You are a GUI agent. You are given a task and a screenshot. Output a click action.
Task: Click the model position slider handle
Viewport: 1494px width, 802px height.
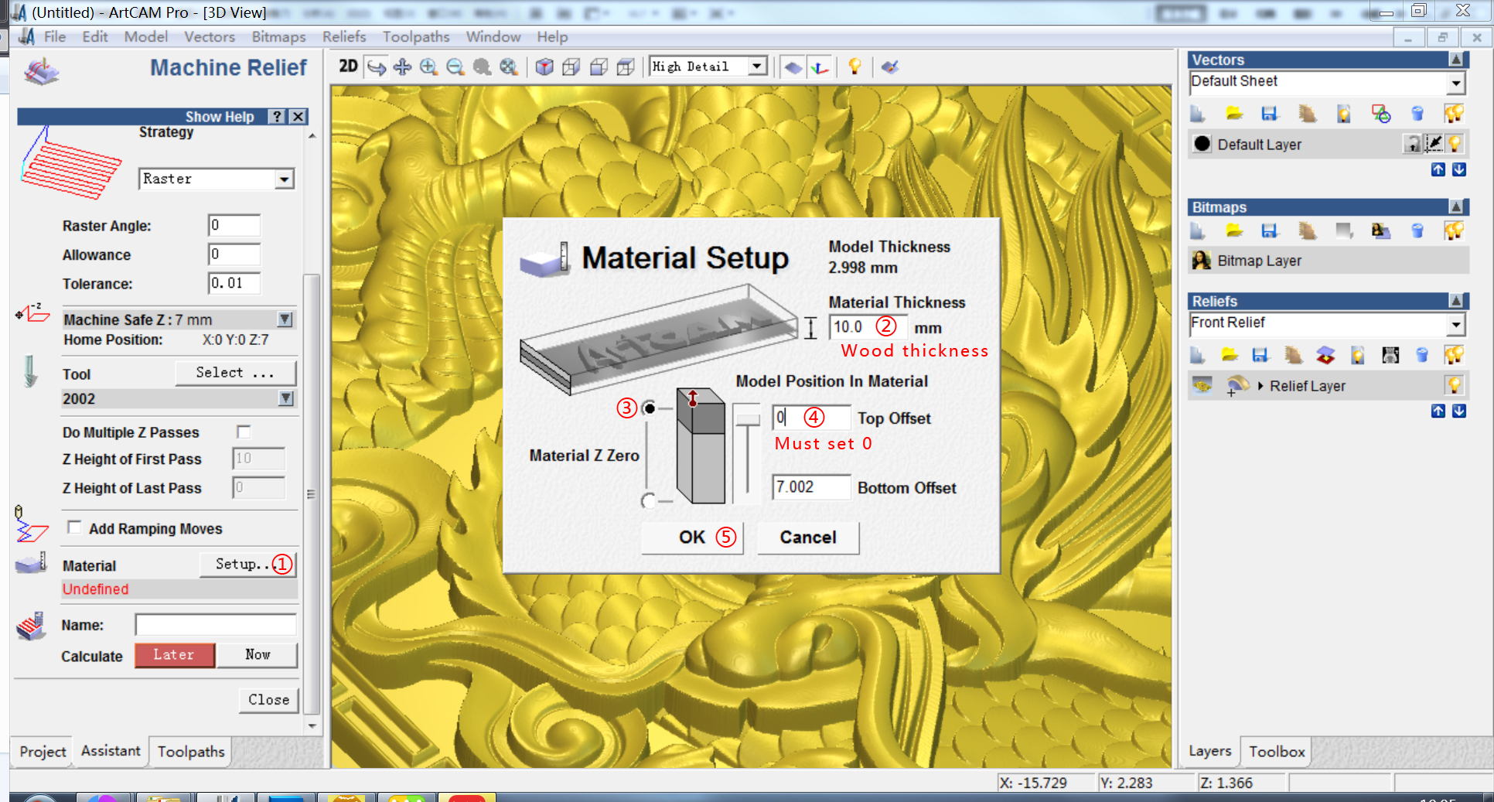748,419
